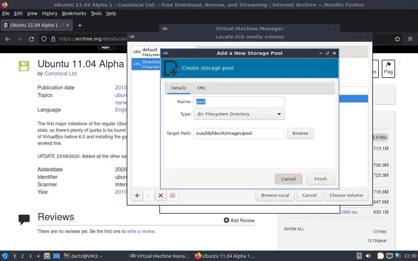Switch to the Details tab
The image size is (418, 261).
178,88
